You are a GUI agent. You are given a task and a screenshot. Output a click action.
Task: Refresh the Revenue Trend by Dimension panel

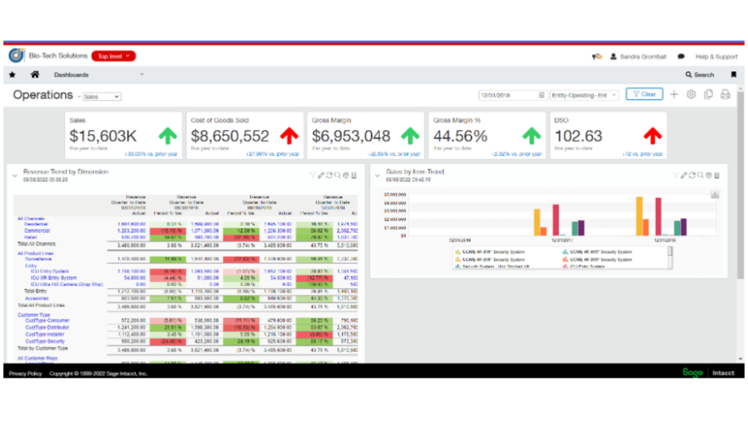329,176
